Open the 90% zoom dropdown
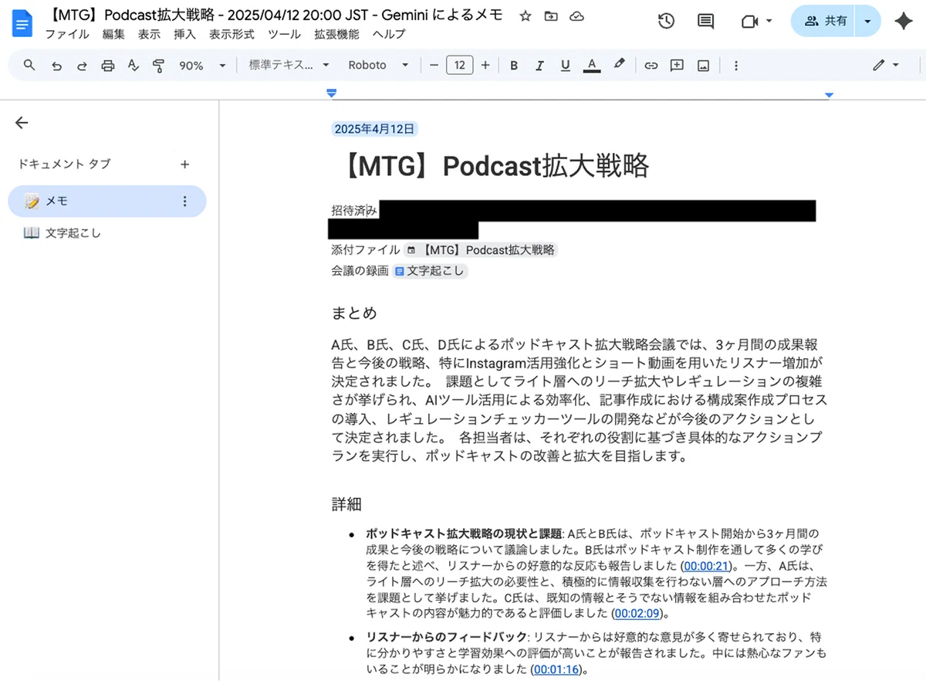The width and height of the screenshot is (926, 681). pyautogui.click(x=202, y=66)
